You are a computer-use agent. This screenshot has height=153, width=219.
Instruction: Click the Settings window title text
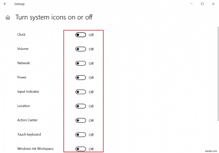pos(19,4)
